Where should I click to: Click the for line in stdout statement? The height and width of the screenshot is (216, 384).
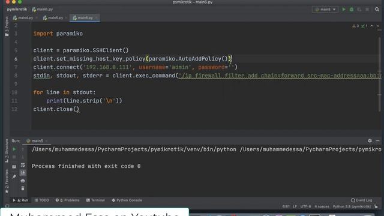coord(64,92)
